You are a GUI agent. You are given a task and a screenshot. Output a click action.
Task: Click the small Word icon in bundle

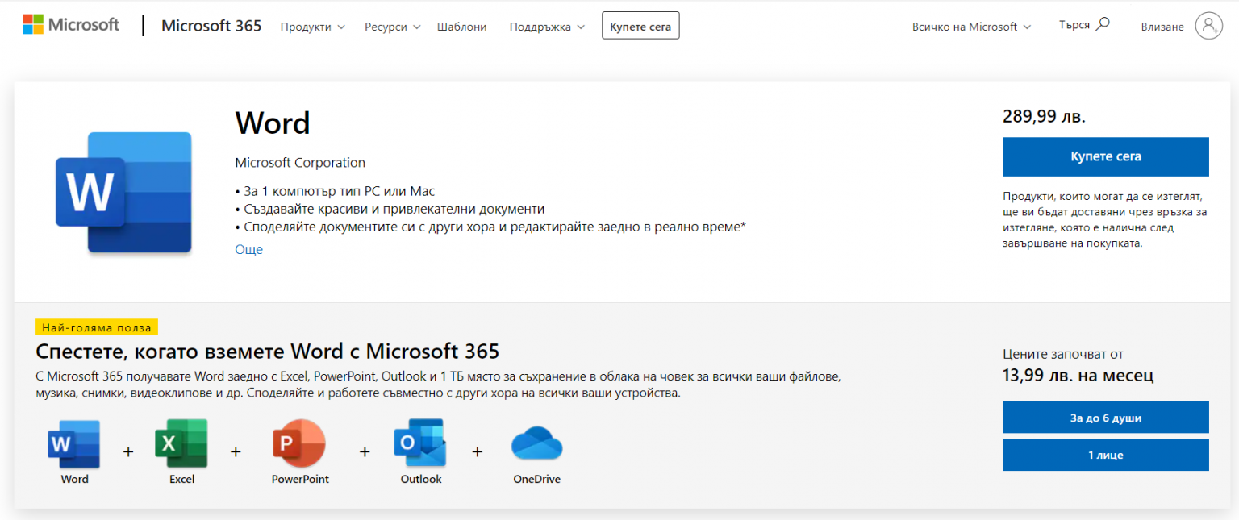coord(74,443)
